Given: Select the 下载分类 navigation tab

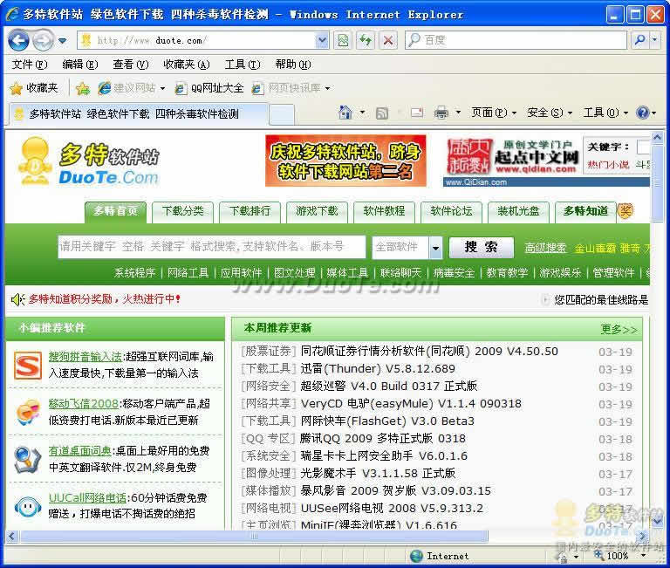Looking at the screenshot, I should (182, 211).
